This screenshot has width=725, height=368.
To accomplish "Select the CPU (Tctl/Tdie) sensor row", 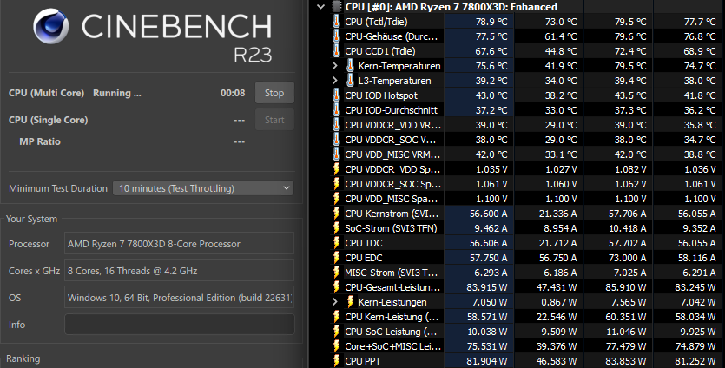I will coord(527,22).
